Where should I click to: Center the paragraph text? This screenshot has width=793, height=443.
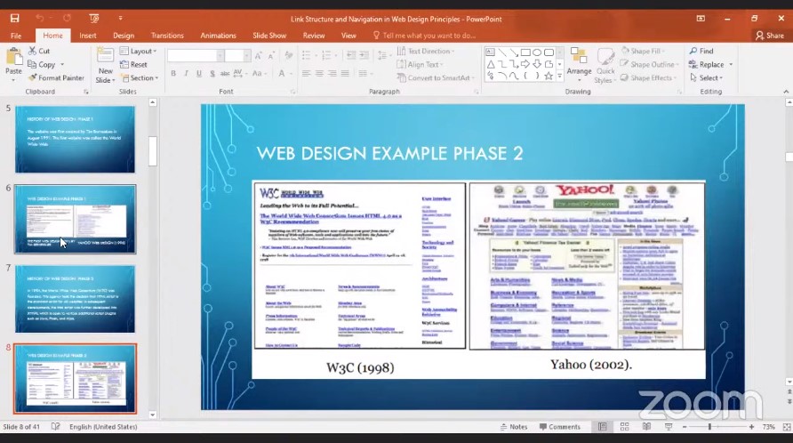coord(319,74)
